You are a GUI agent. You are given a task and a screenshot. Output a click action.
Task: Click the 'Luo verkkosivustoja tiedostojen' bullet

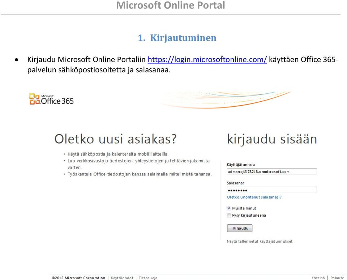(x=138, y=164)
